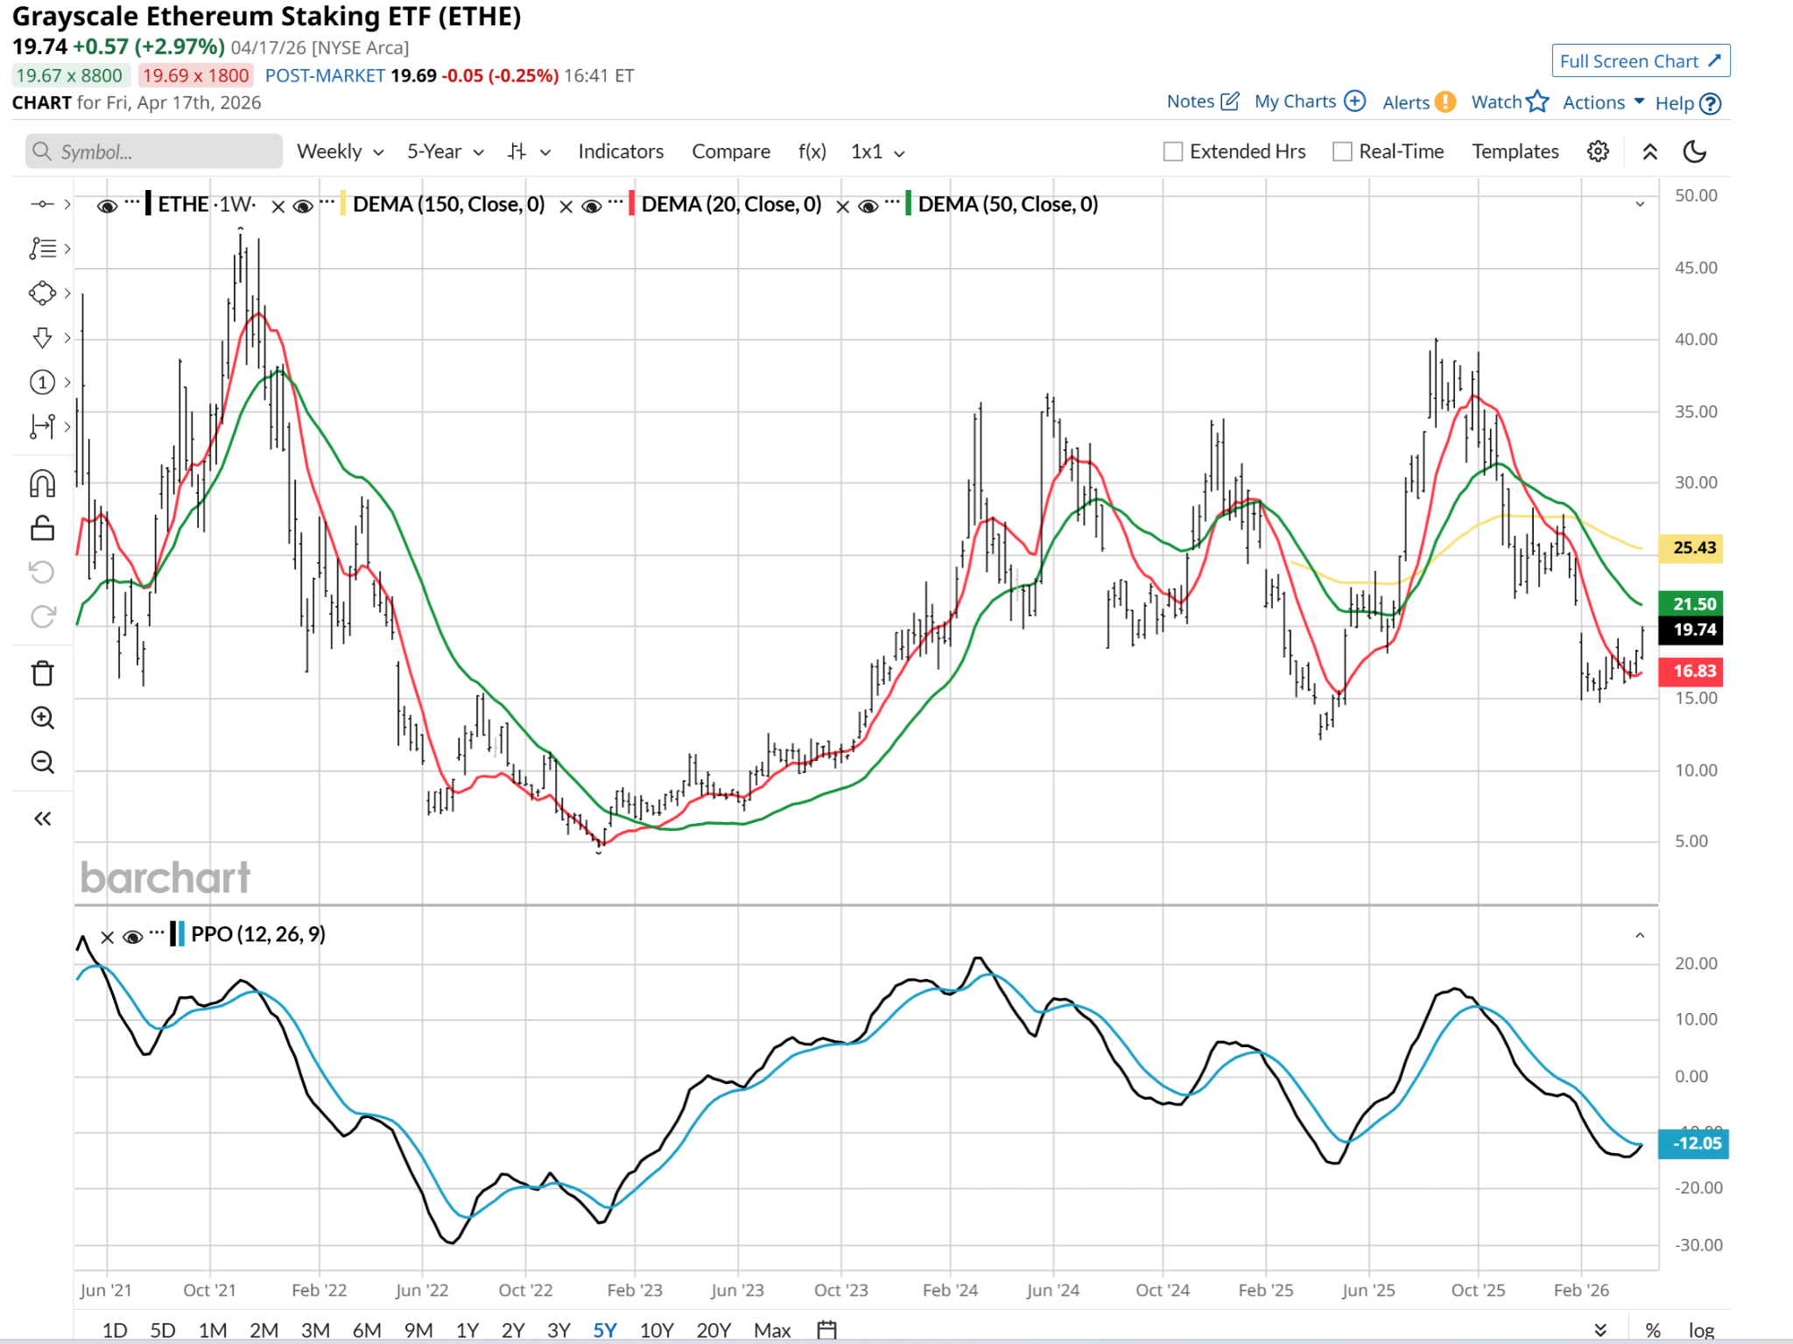Hide DEMA (150, Close, 0) with eye icon
1793x1344 pixels.
click(x=303, y=206)
